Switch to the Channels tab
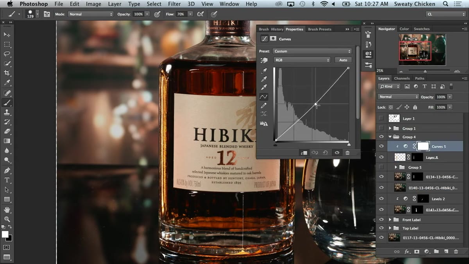Viewport: 469px width, 264px height. click(402, 78)
